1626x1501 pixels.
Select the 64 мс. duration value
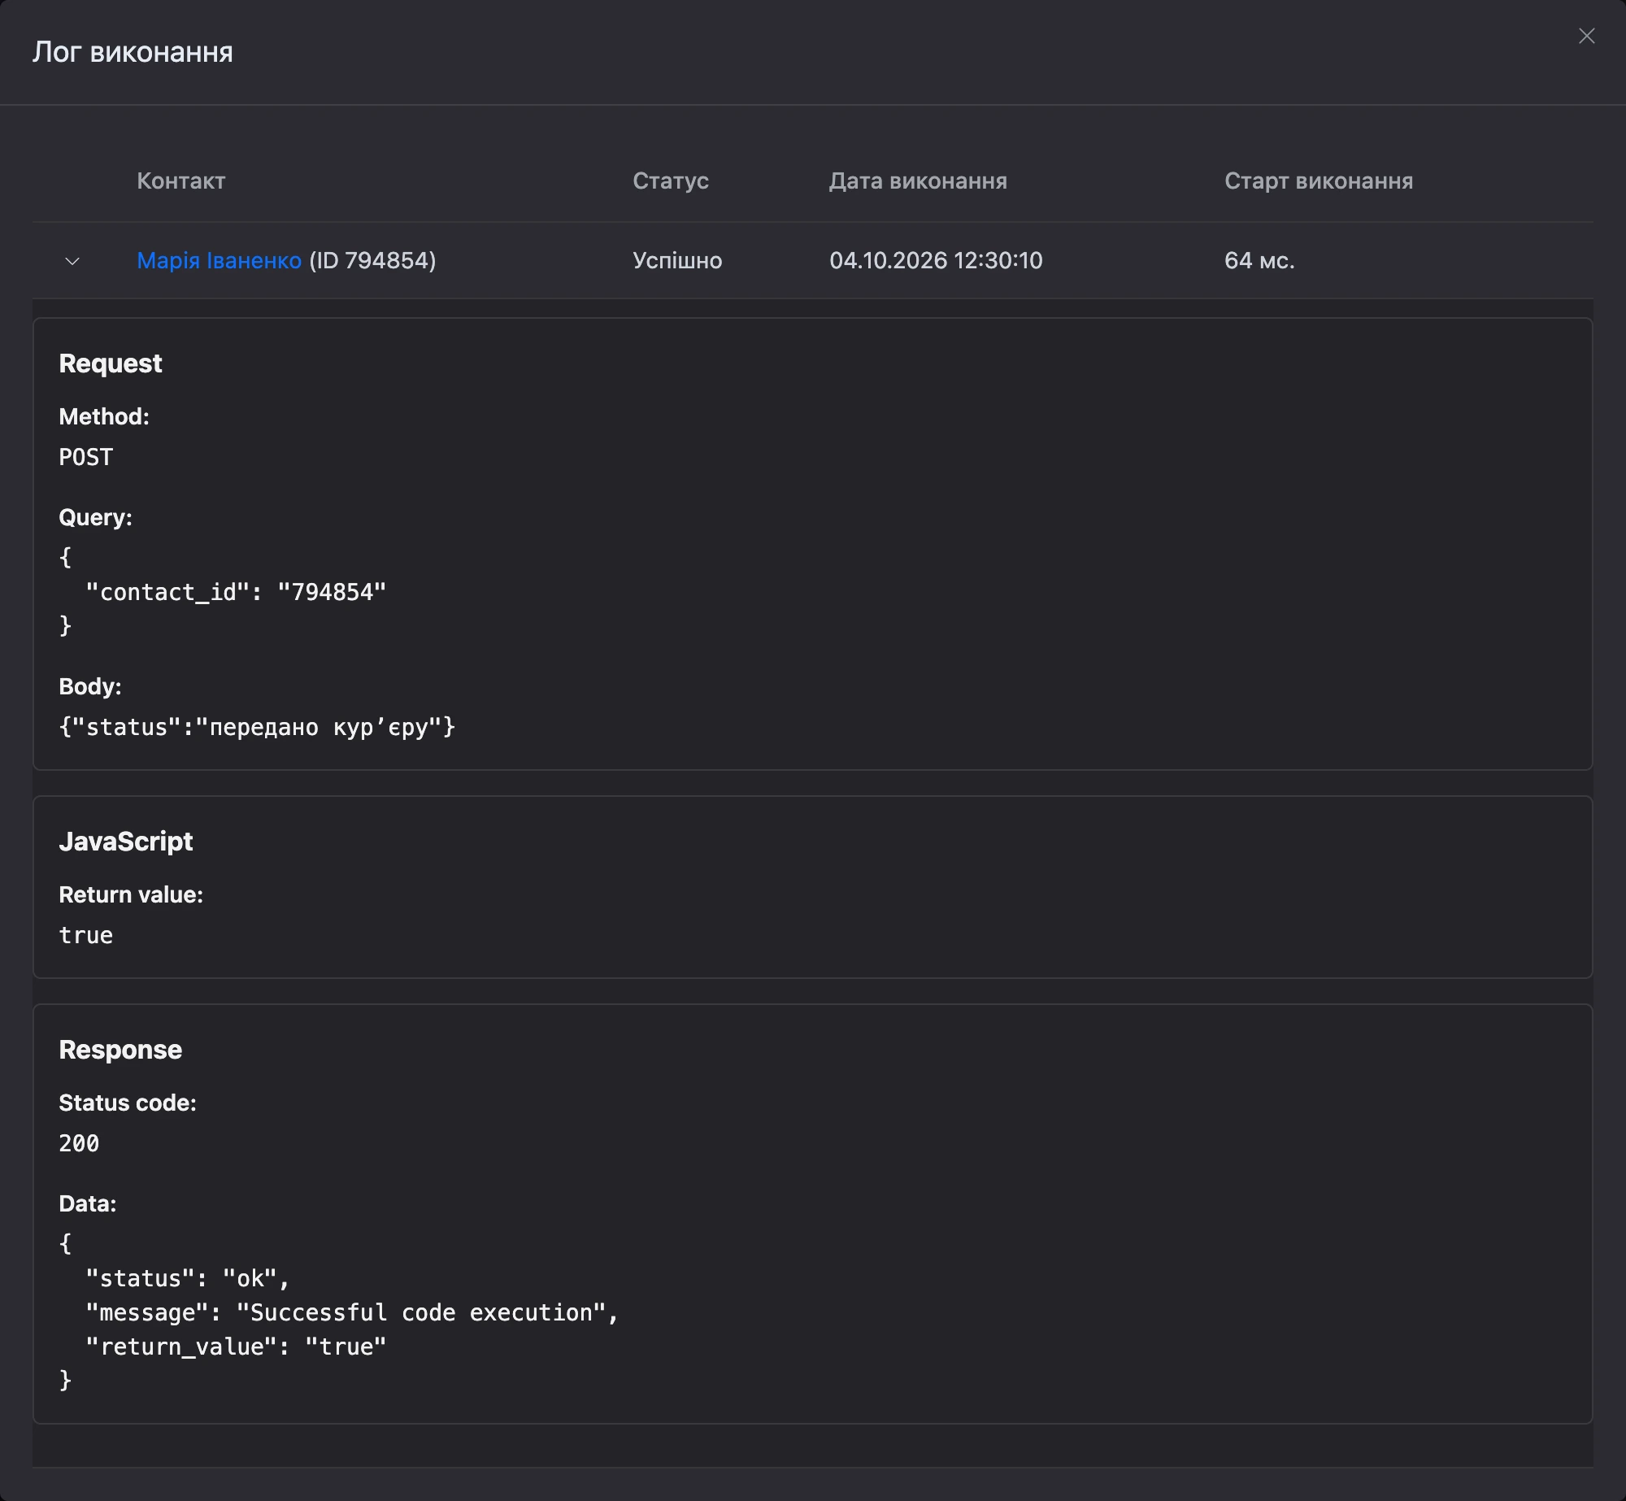click(x=1259, y=260)
